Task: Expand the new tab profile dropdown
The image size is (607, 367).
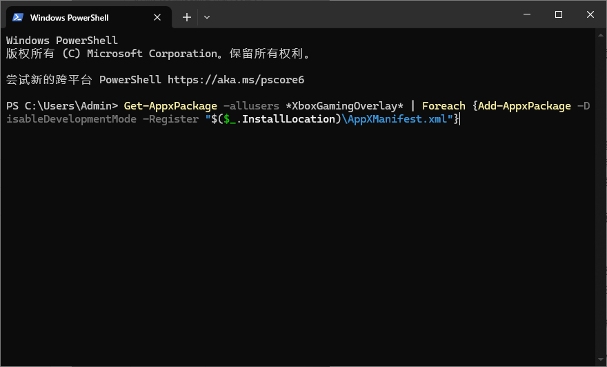Action: pyautogui.click(x=207, y=17)
